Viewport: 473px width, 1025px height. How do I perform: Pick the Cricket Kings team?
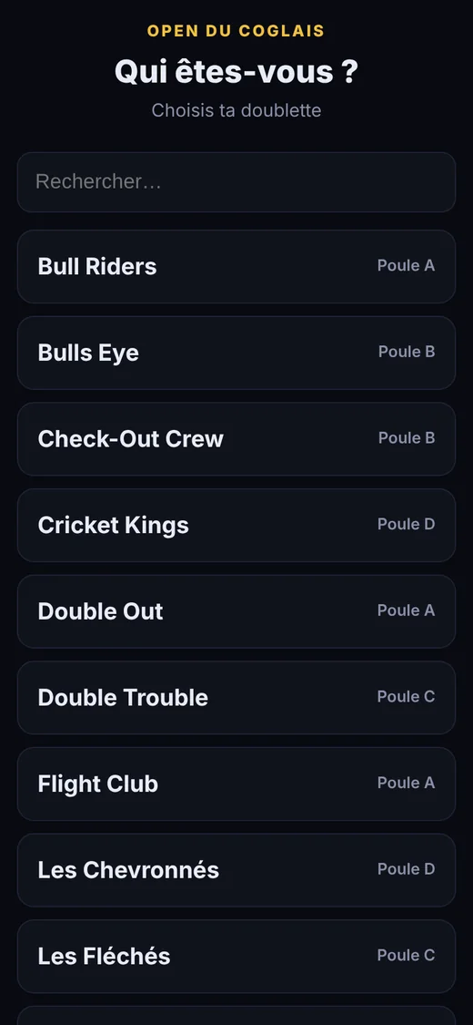tap(236, 526)
